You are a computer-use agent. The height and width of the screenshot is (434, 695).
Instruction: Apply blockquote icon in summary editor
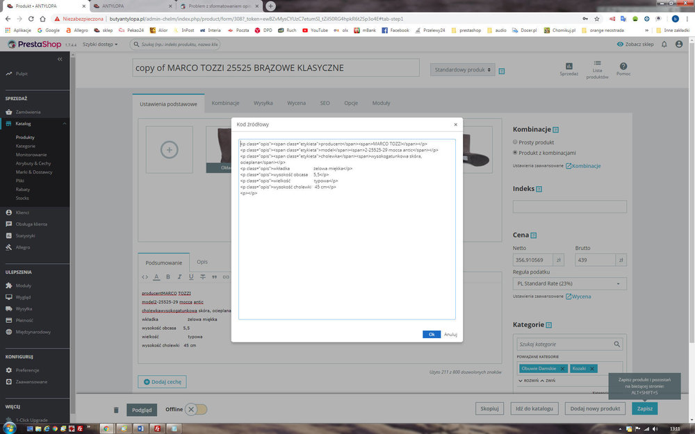214,277
